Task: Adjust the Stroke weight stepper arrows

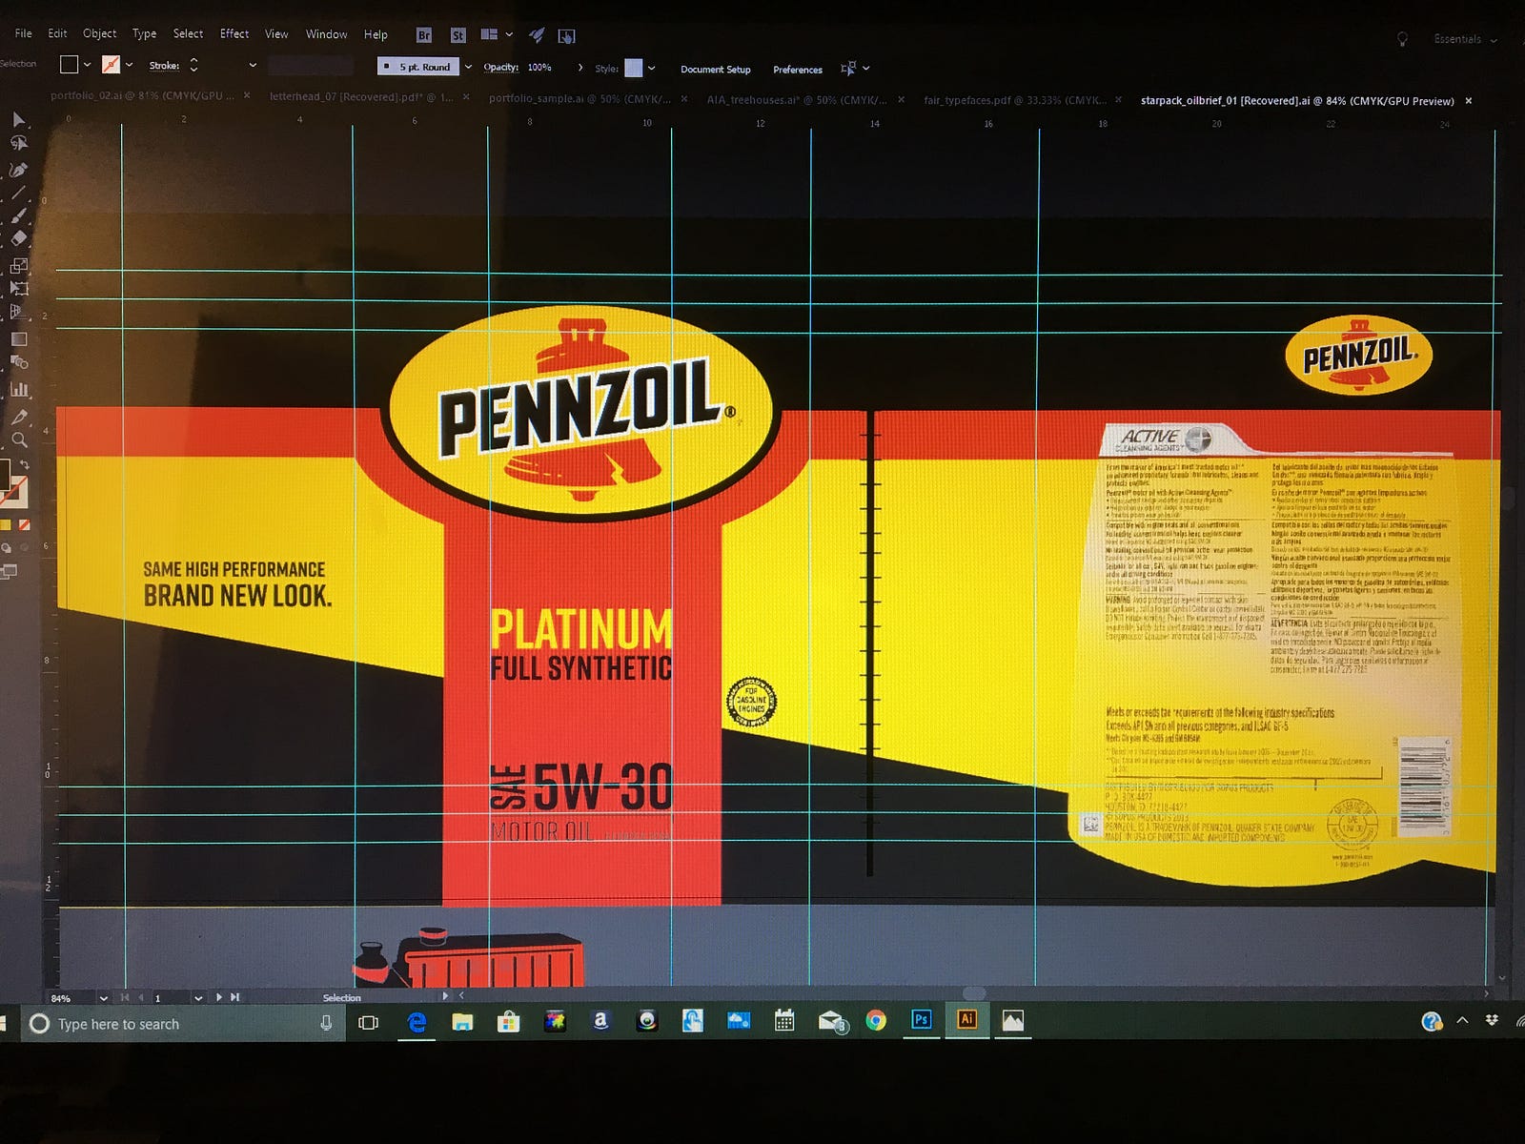Action: (193, 65)
